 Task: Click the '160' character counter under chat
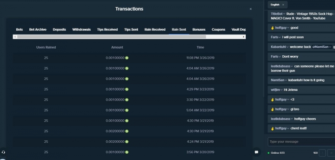[315, 153]
